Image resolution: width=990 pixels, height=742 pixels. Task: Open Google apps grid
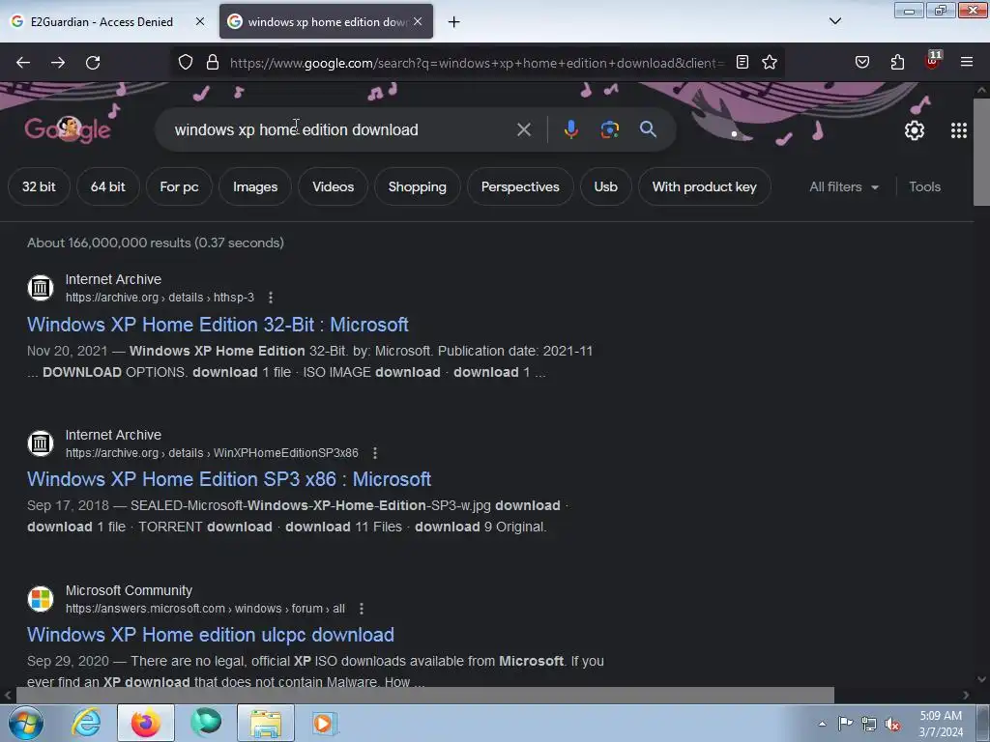(x=958, y=130)
